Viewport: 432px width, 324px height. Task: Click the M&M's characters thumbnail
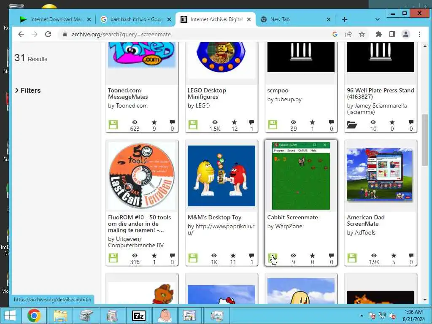pos(221,176)
